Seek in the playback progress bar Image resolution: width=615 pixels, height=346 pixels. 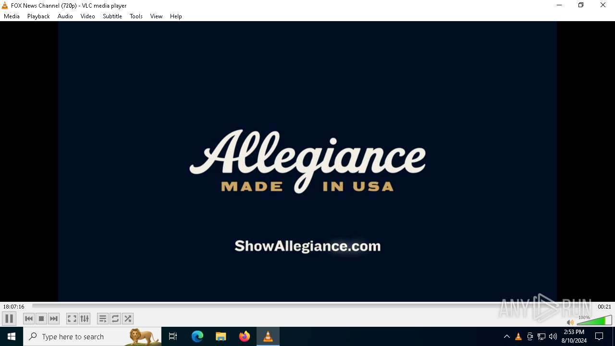(x=313, y=306)
